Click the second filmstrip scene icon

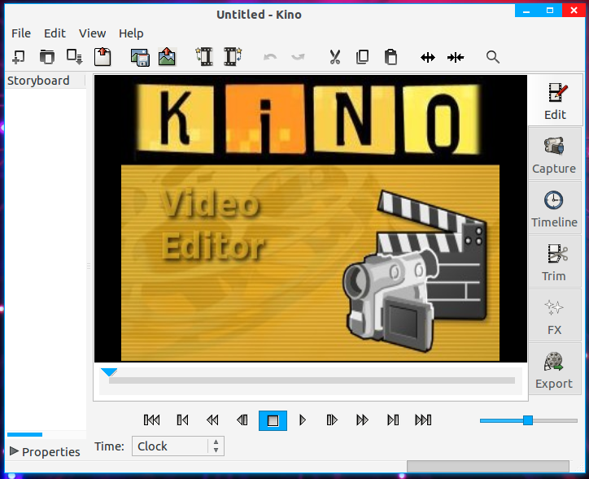pos(233,57)
